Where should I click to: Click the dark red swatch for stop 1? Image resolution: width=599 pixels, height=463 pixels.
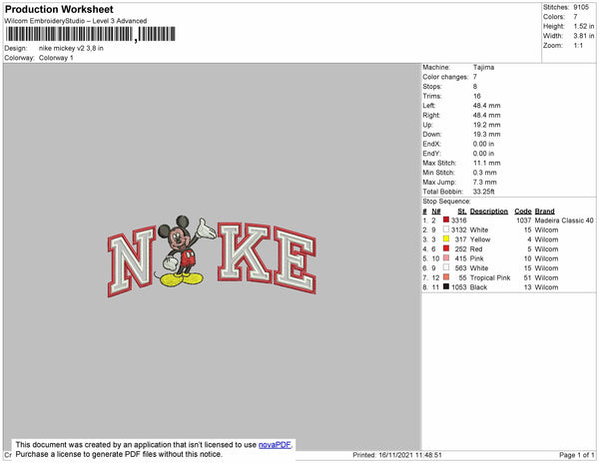tap(446, 220)
